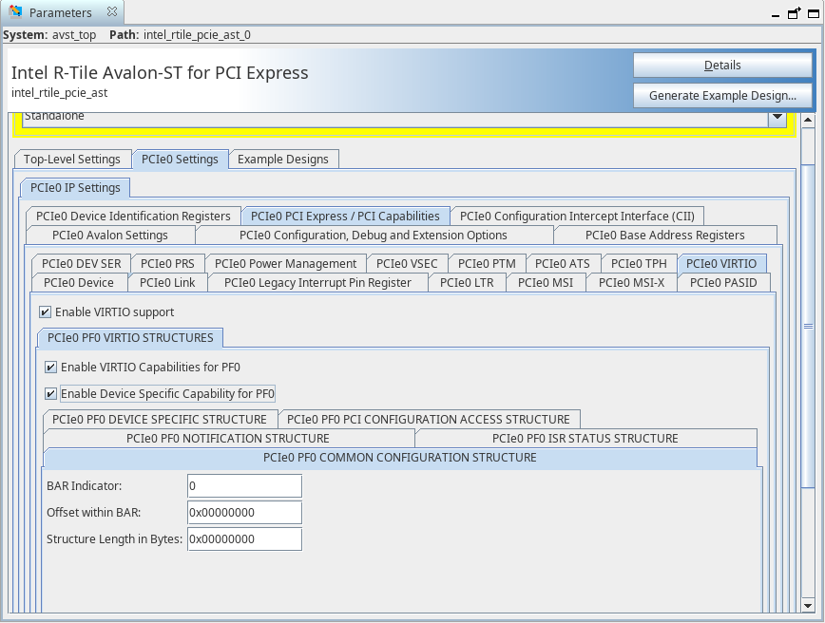825x623 pixels.
Task: Click the vertical scrollbar down arrow
Action: (808, 606)
